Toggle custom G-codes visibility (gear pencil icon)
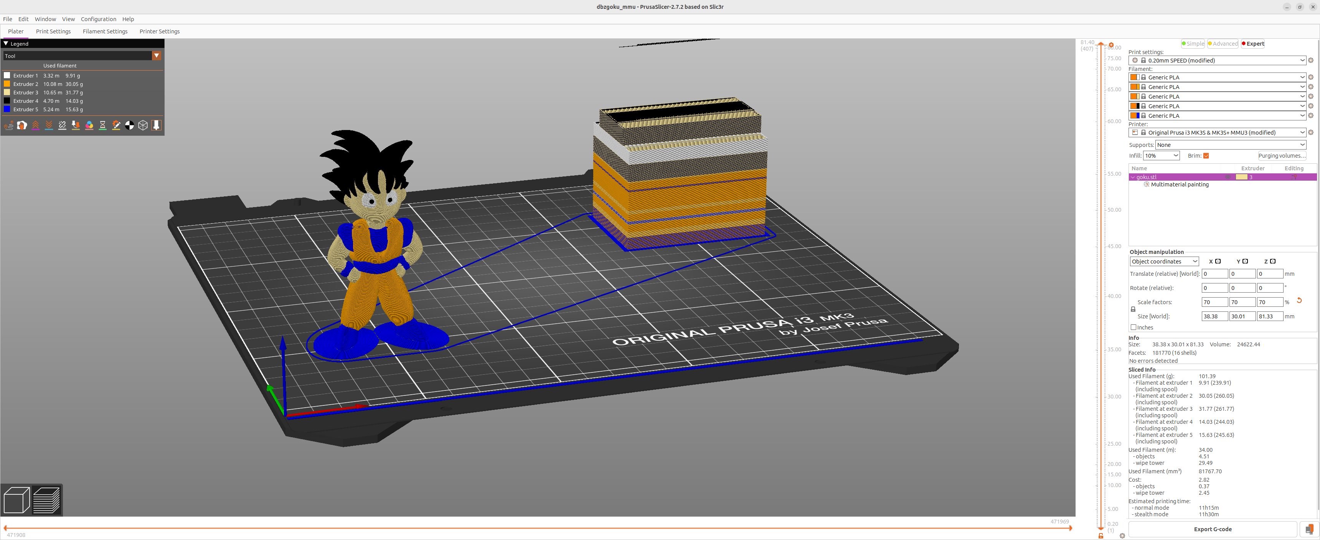The height and width of the screenshot is (540, 1320). 116,125
